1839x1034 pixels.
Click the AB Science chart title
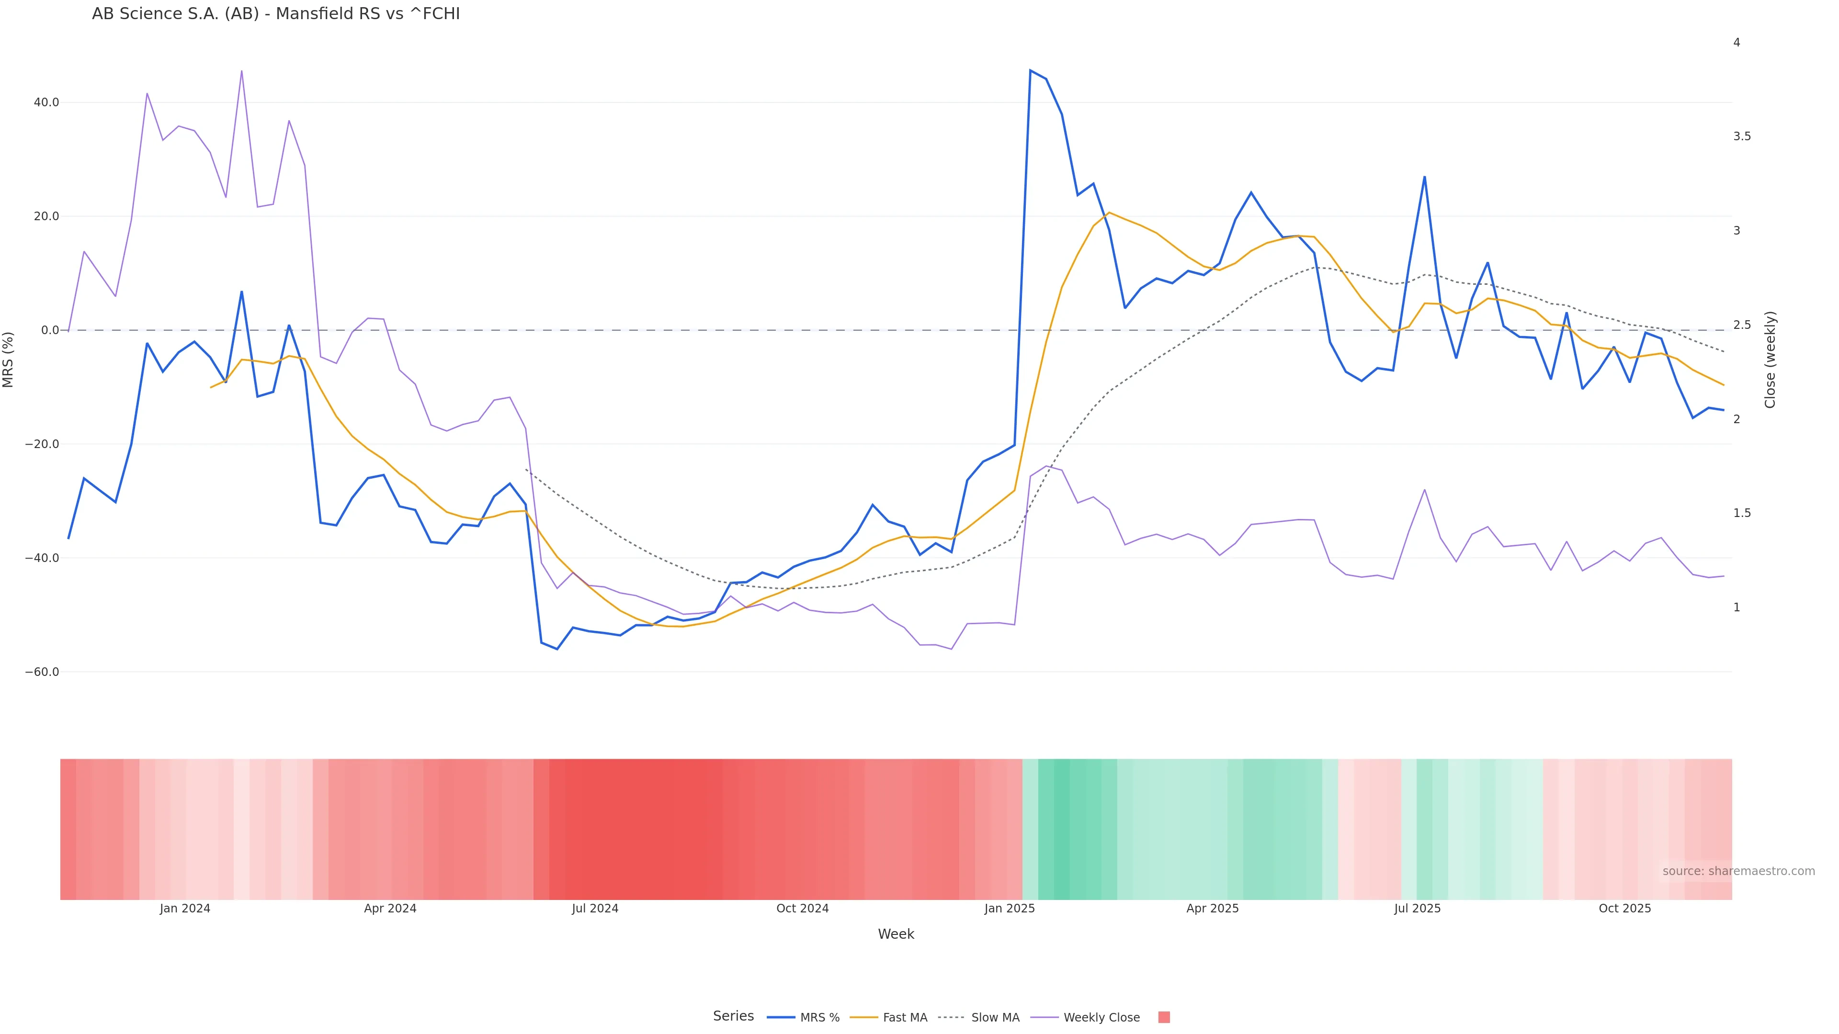275,14
